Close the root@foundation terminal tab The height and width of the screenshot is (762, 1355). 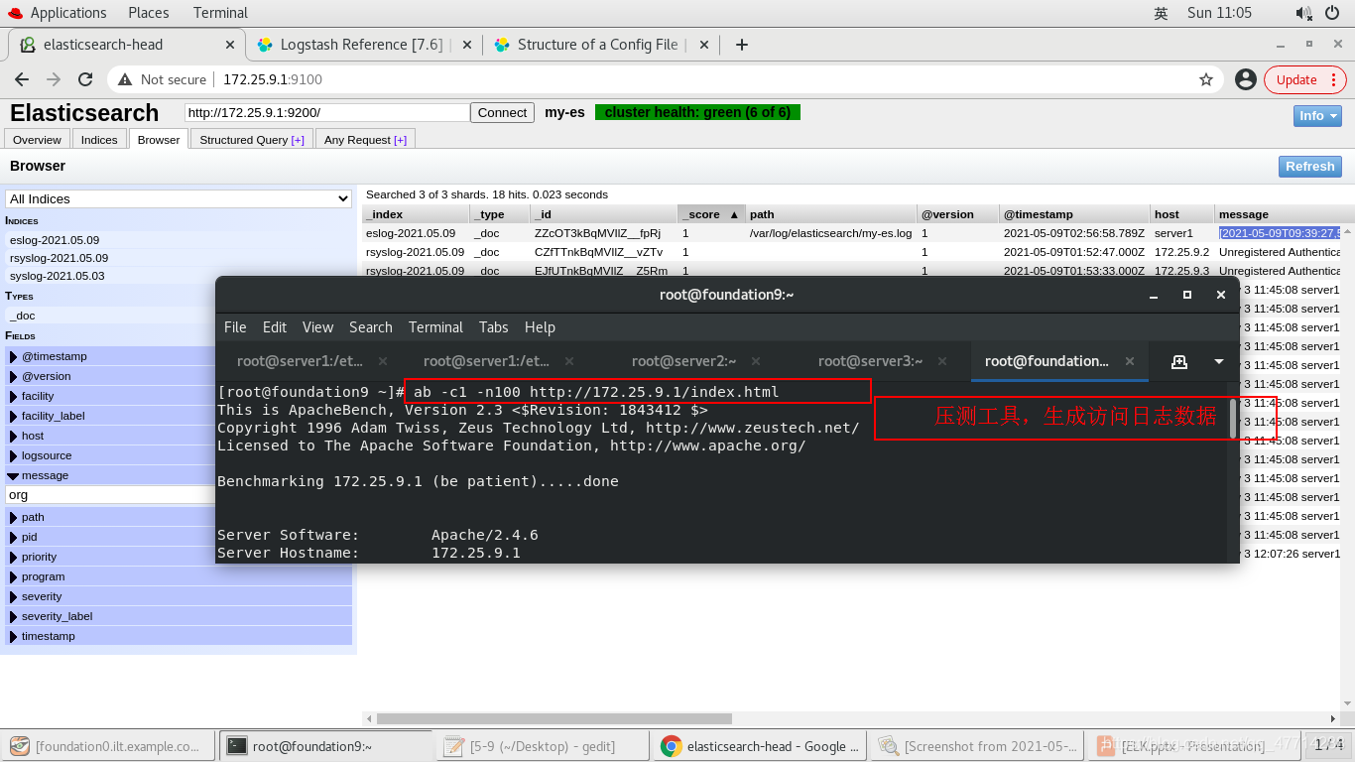[1129, 361]
